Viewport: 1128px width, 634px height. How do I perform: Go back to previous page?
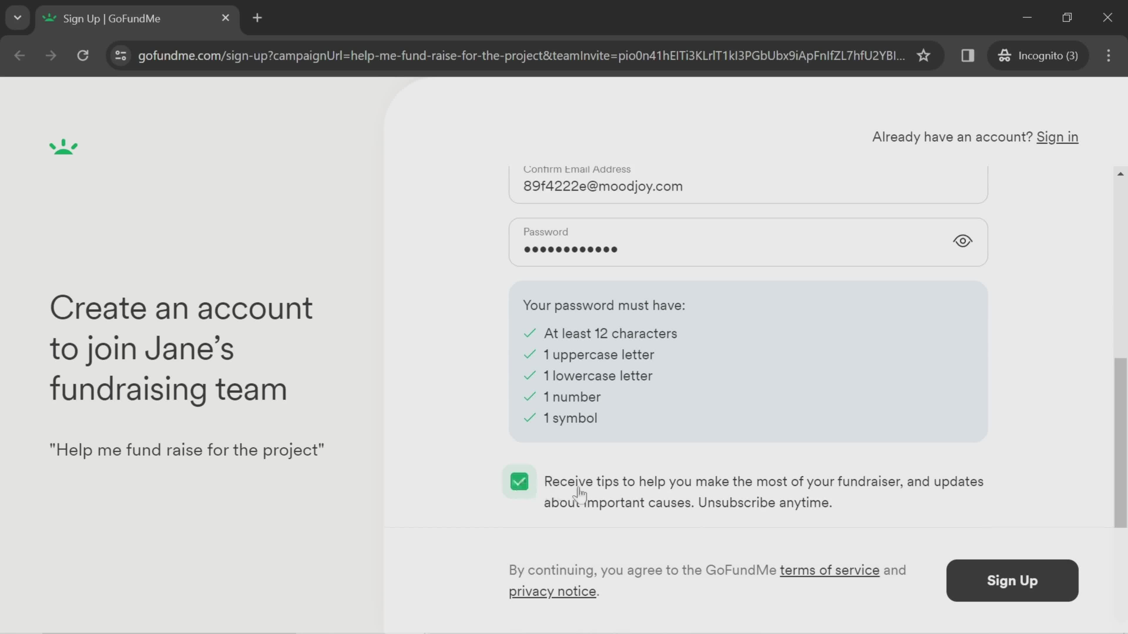(19, 55)
